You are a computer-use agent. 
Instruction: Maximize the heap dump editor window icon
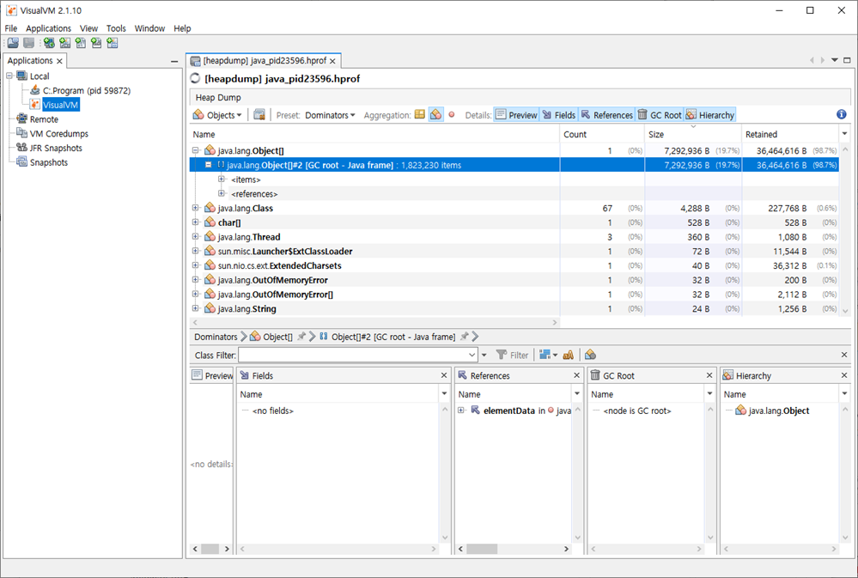[x=847, y=60]
